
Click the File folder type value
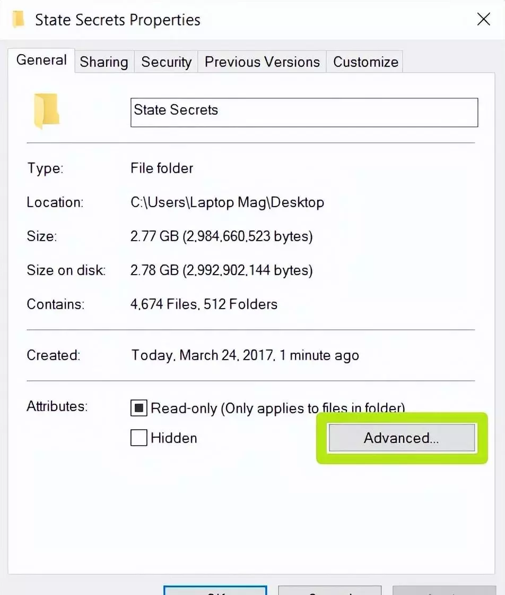pyautogui.click(x=162, y=168)
